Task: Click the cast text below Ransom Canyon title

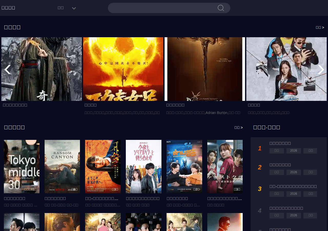Action: [61, 205]
